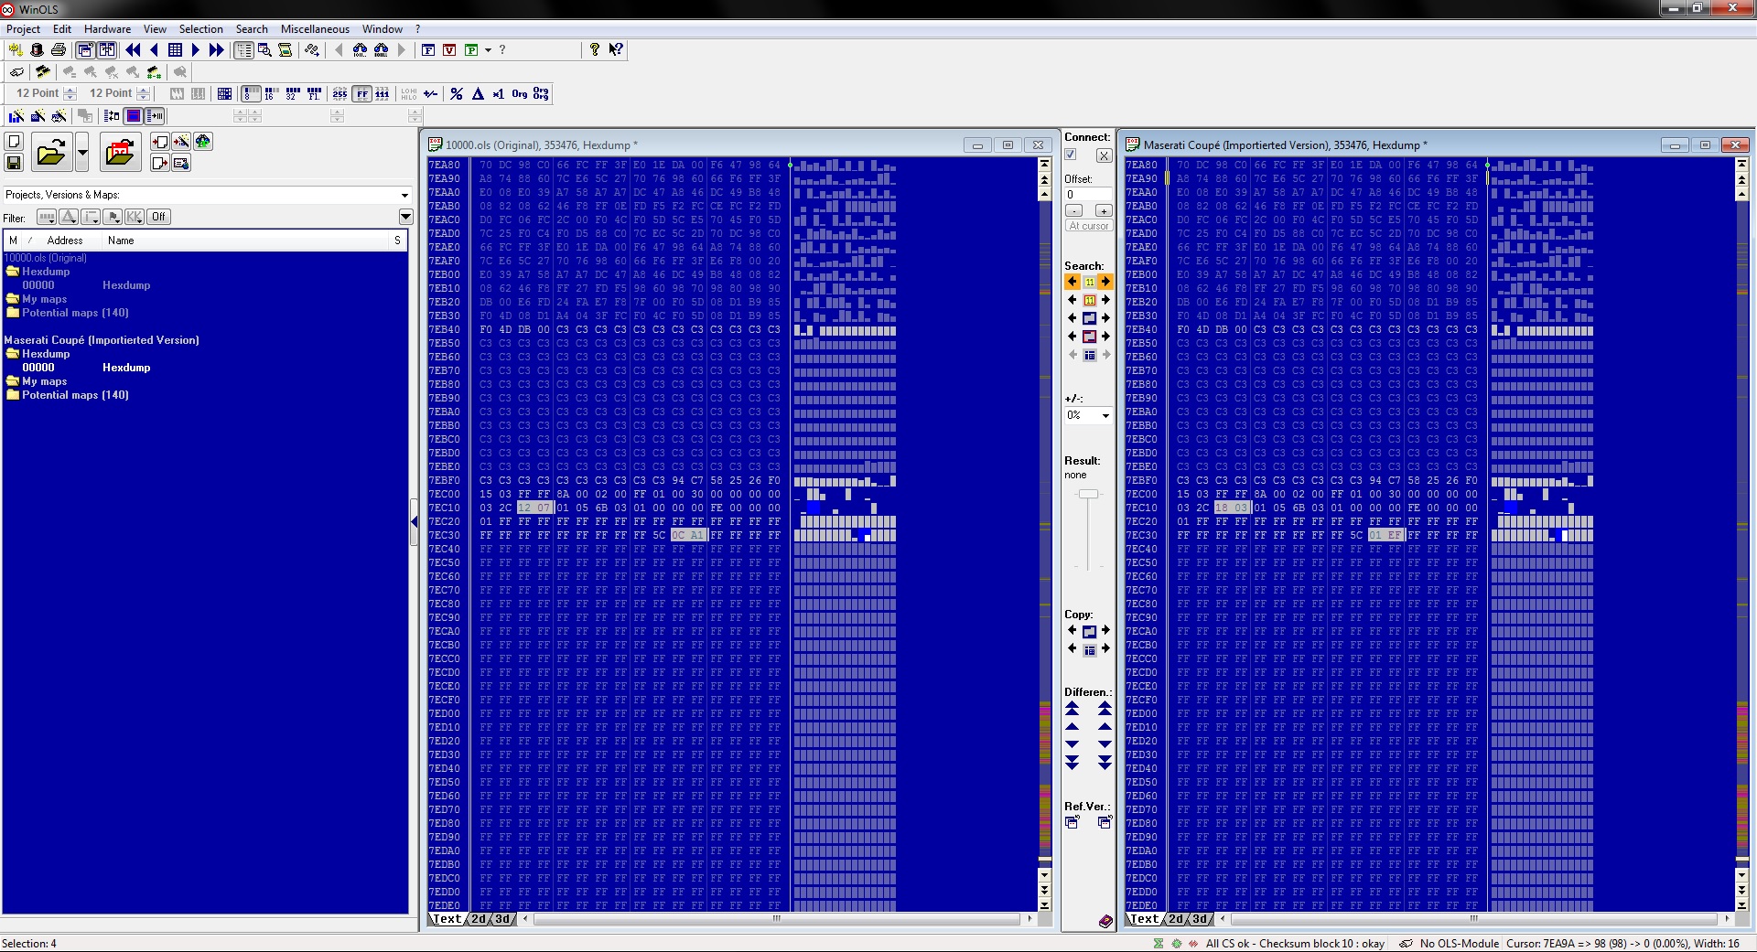1757x952 pixels.
Task: Click the offset plus button
Action: pos(1103,210)
